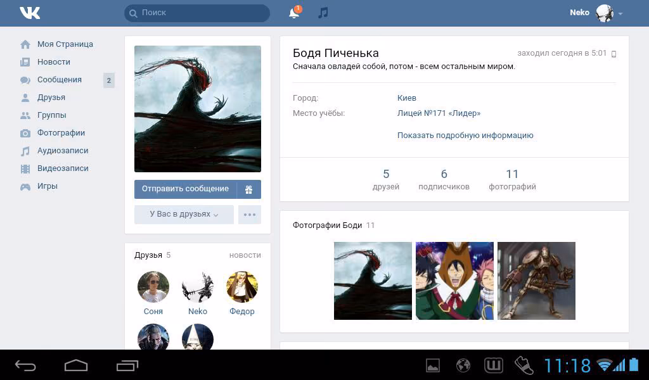Image resolution: width=649 pixels, height=380 pixels.
Task: Click the camera icon beside Фотографии
Action: coord(25,133)
